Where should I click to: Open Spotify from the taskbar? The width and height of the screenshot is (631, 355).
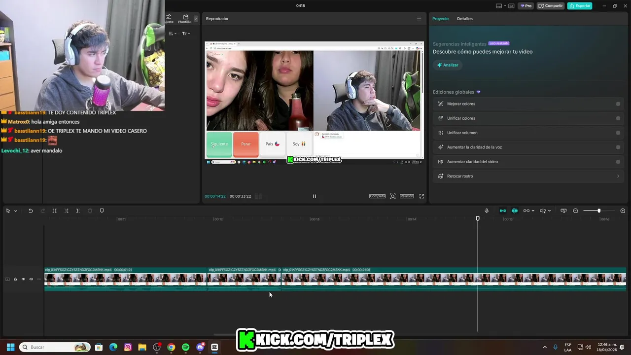185,347
